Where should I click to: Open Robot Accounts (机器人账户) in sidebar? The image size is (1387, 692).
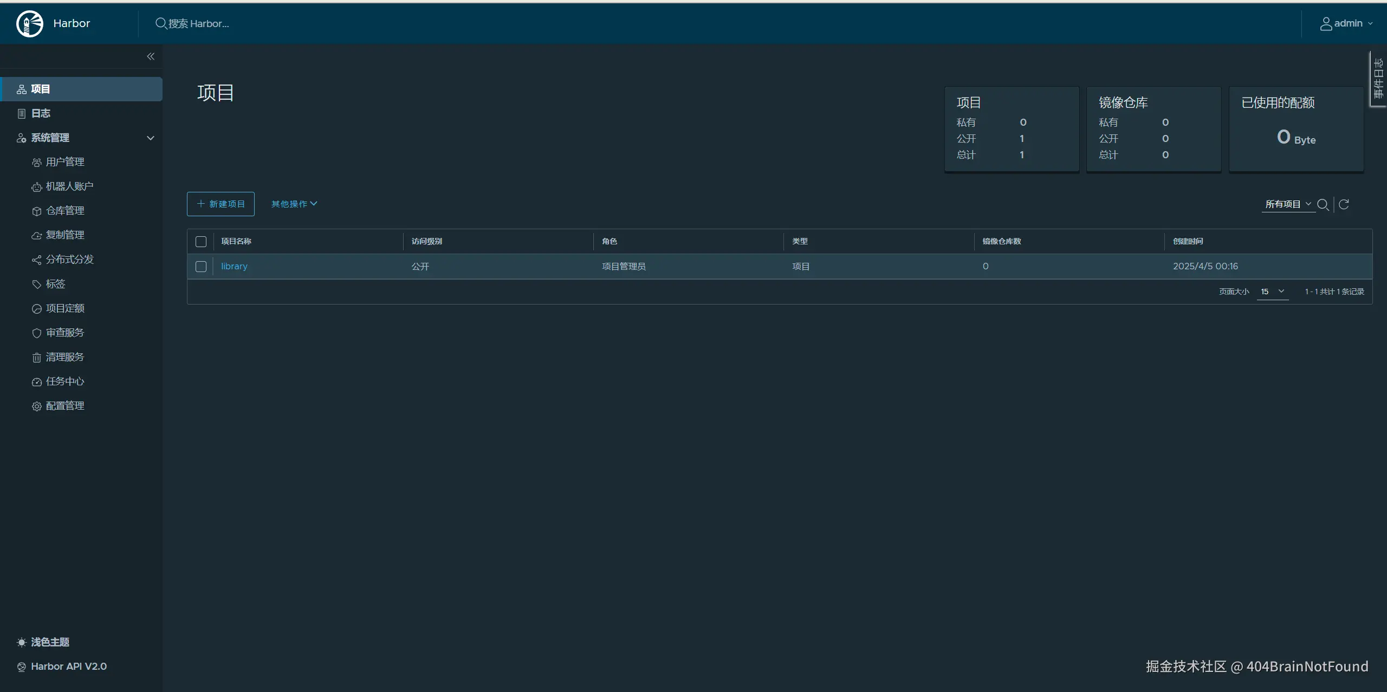coord(69,186)
